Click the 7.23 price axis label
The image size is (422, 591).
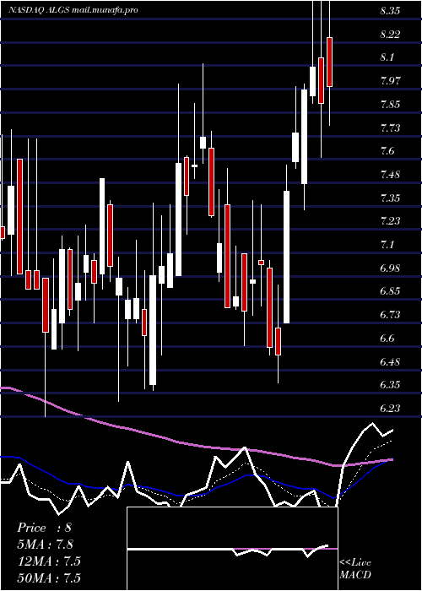(x=390, y=221)
